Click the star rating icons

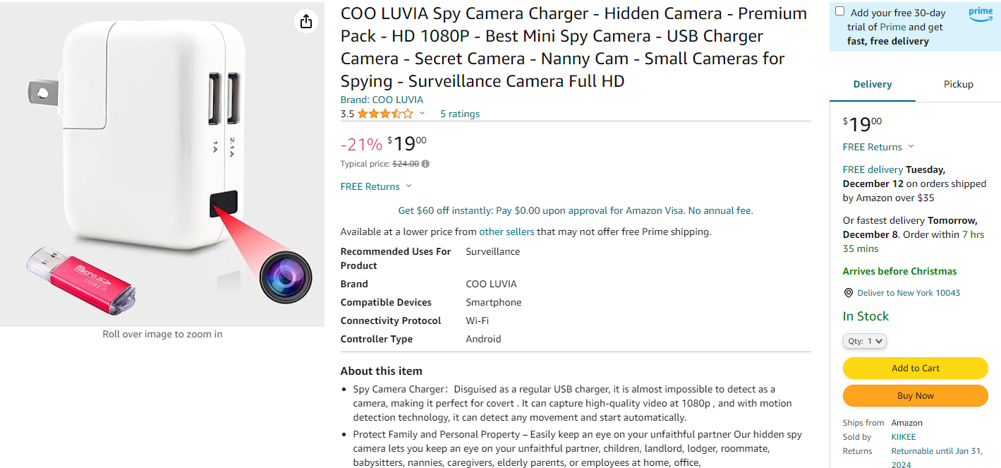coord(384,114)
